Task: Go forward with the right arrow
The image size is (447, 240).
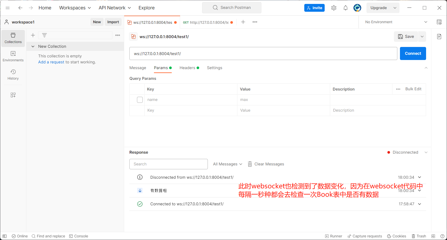Action: tap(31, 8)
